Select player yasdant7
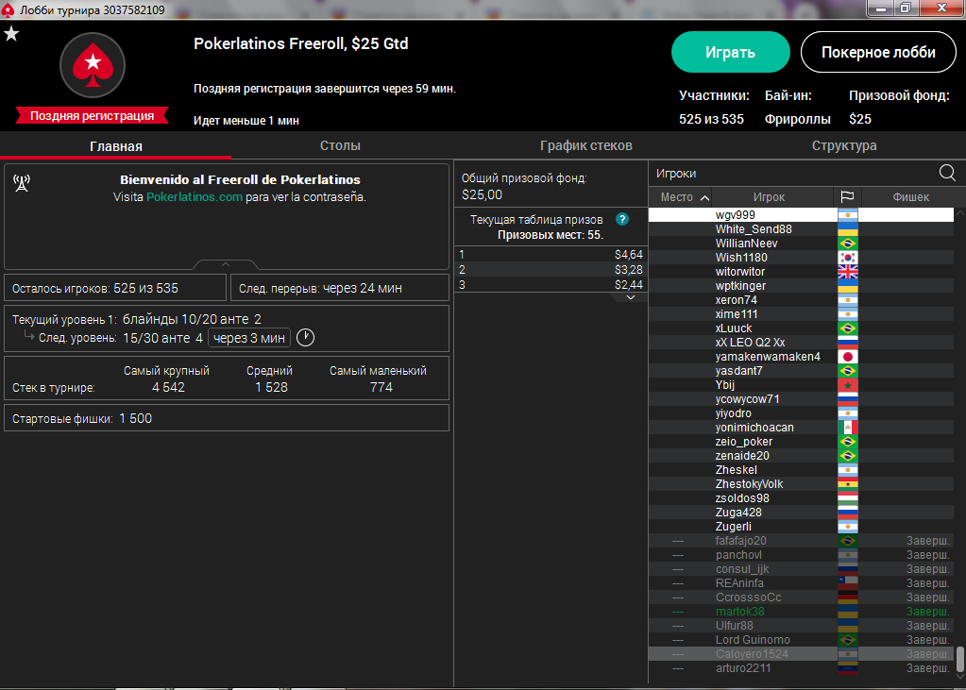The height and width of the screenshot is (690, 966). 802,371
